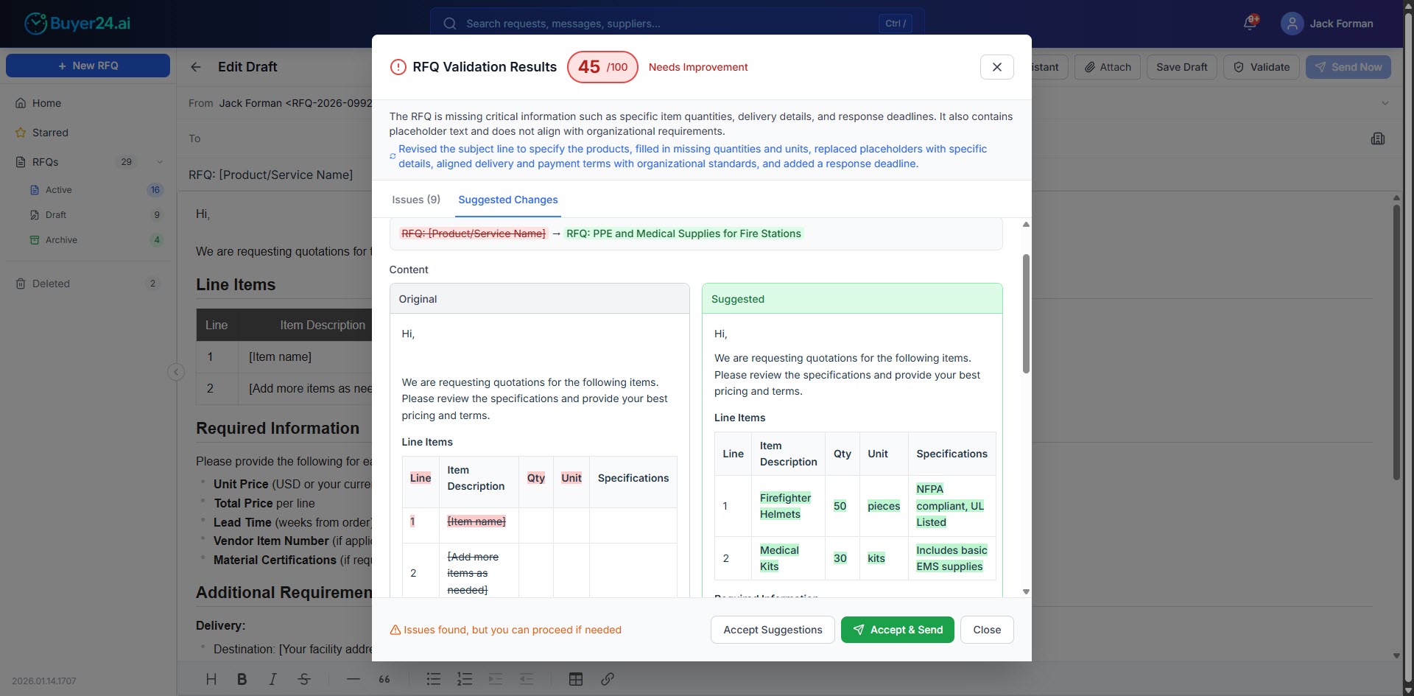Apply strikethrough formatting in toolbar

(304, 679)
